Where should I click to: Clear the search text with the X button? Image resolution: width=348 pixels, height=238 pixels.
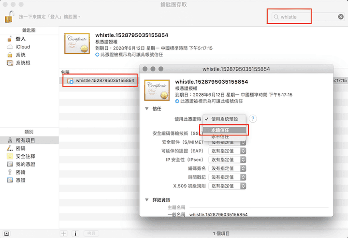point(341,16)
